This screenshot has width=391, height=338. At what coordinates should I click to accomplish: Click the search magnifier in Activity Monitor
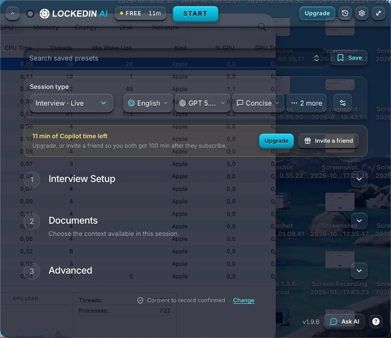pyautogui.click(x=262, y=27)
